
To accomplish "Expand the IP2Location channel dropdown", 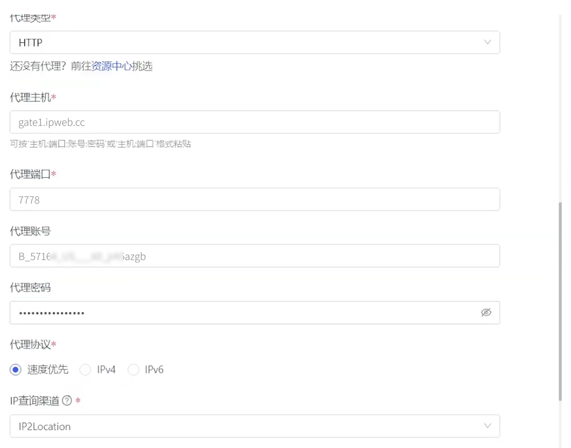I will pos(255,426).
